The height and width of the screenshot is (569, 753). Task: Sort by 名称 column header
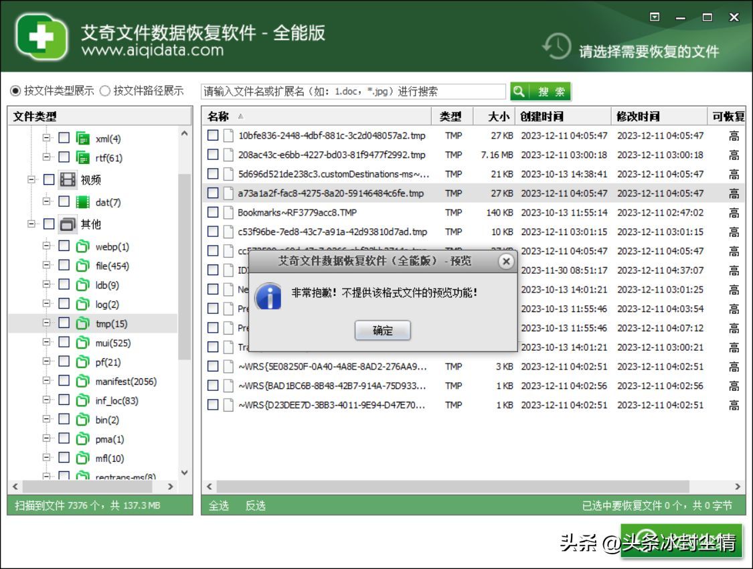point(317,116)
